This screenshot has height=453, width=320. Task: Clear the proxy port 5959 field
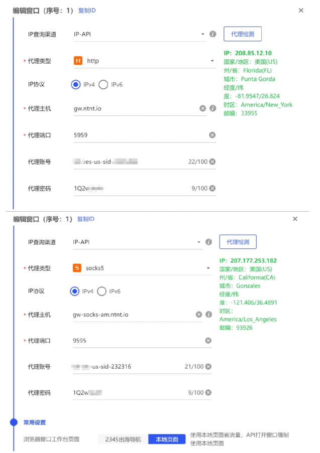click(212, 135)
